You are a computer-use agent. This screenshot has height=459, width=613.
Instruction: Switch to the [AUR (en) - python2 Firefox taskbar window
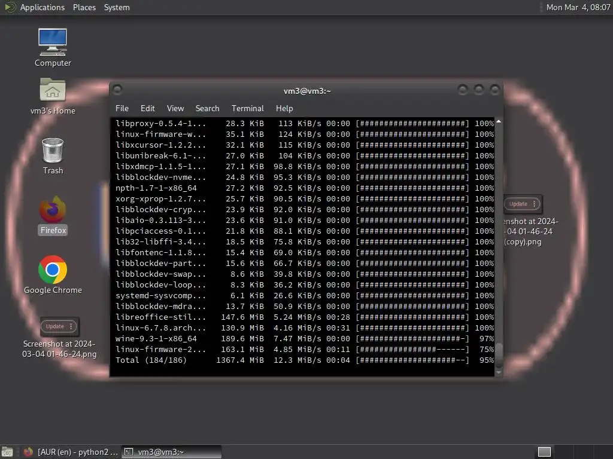71,452
